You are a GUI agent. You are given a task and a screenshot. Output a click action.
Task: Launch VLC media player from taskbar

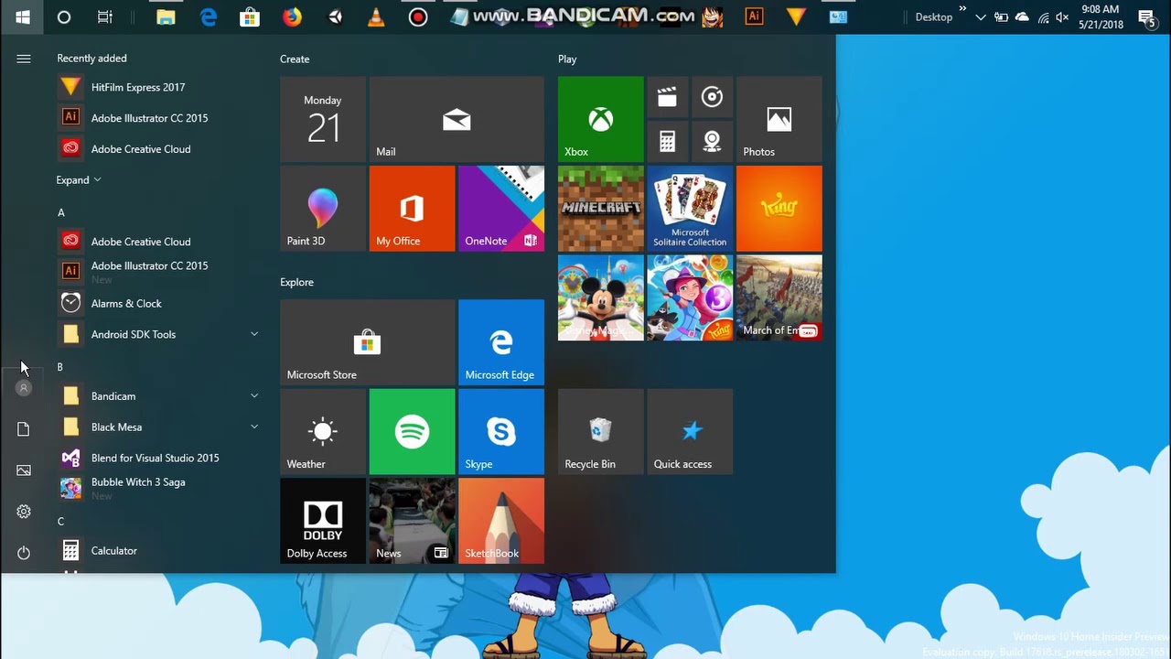(376, 16)
